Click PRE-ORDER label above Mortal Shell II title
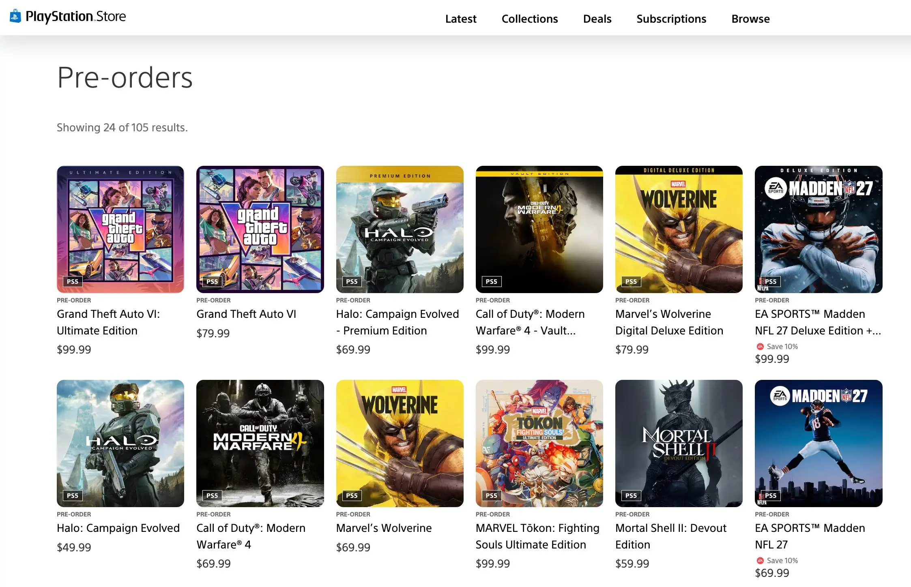The image size is (911, 587). click(x=632, y=514)
